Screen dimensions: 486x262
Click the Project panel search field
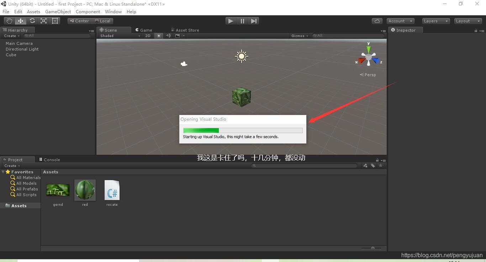[304, 166]
